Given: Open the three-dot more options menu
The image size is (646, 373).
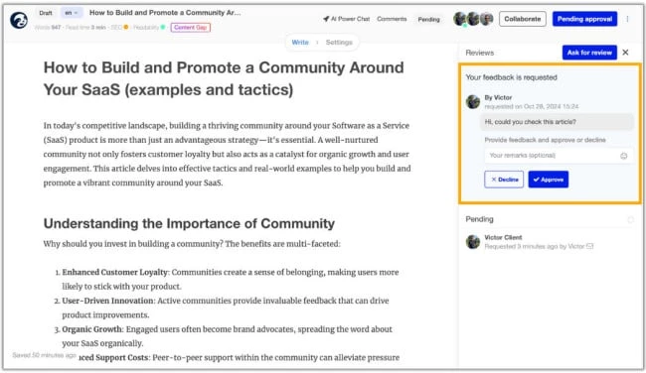Looking at the screenshot, I should (x=627, y=19).
